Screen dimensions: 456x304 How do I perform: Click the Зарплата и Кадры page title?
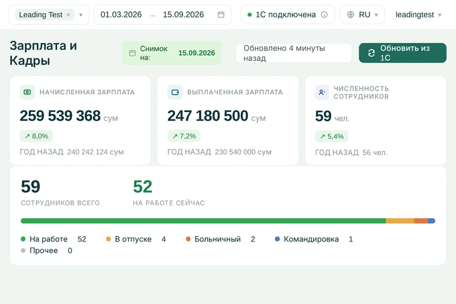coord(44,53)
